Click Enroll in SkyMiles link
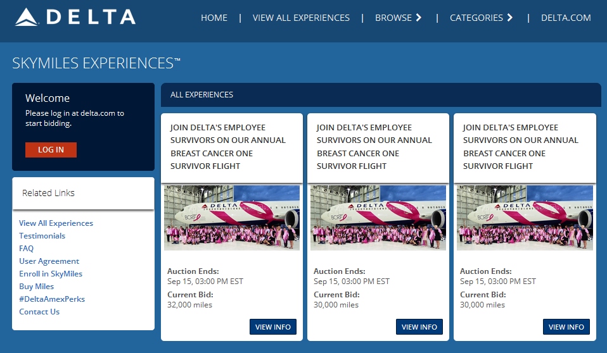 (x=51, y=274)
